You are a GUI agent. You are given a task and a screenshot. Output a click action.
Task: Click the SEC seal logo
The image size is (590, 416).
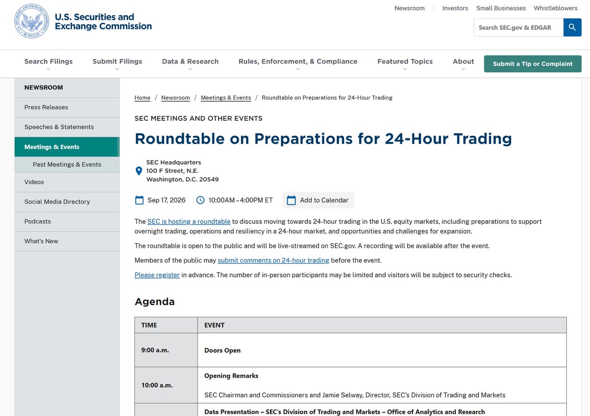click(x=31, y=22)
